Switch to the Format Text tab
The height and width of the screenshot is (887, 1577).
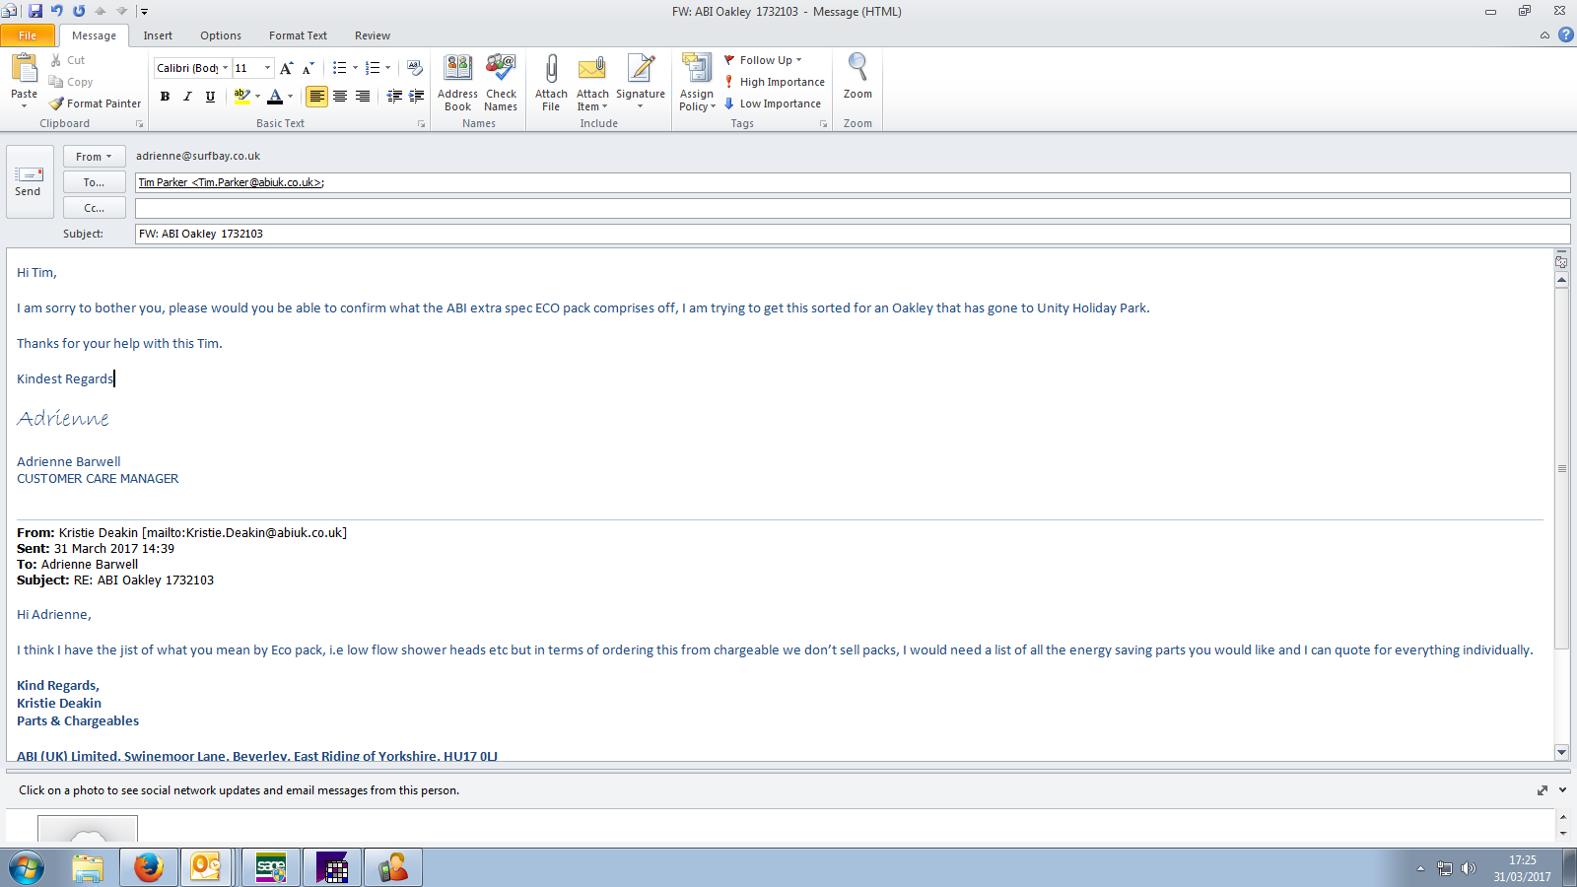pos(298,35)
